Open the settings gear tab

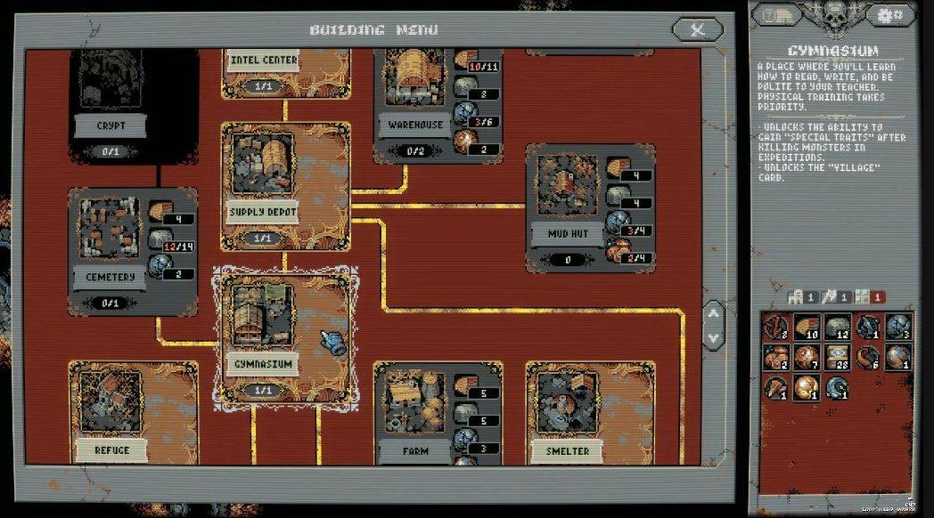coord(884,15)
